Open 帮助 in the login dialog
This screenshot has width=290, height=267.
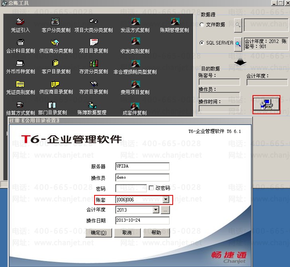tap(156, 233)
